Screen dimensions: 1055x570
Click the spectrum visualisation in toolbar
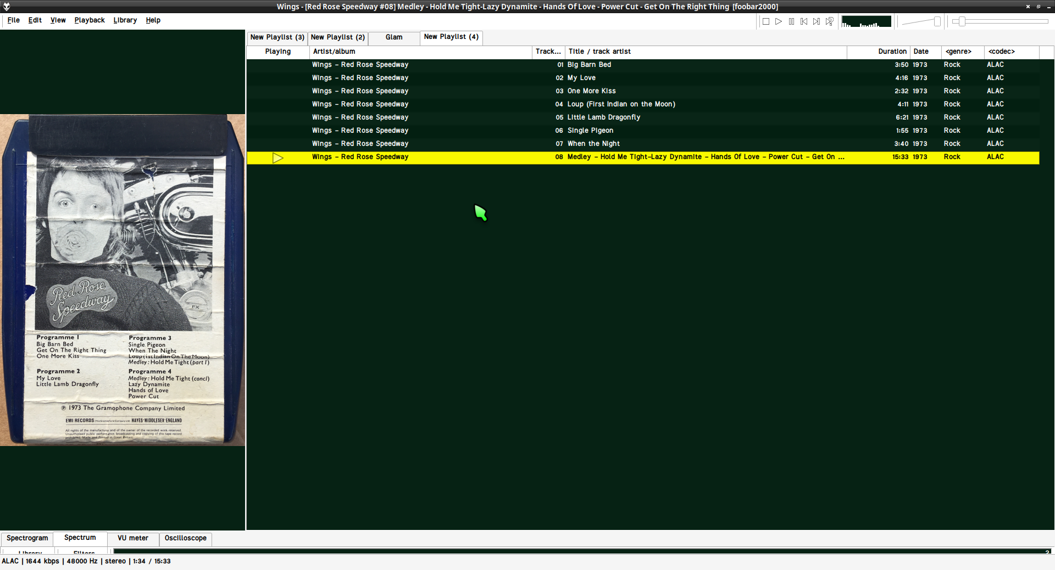(867, 21)
